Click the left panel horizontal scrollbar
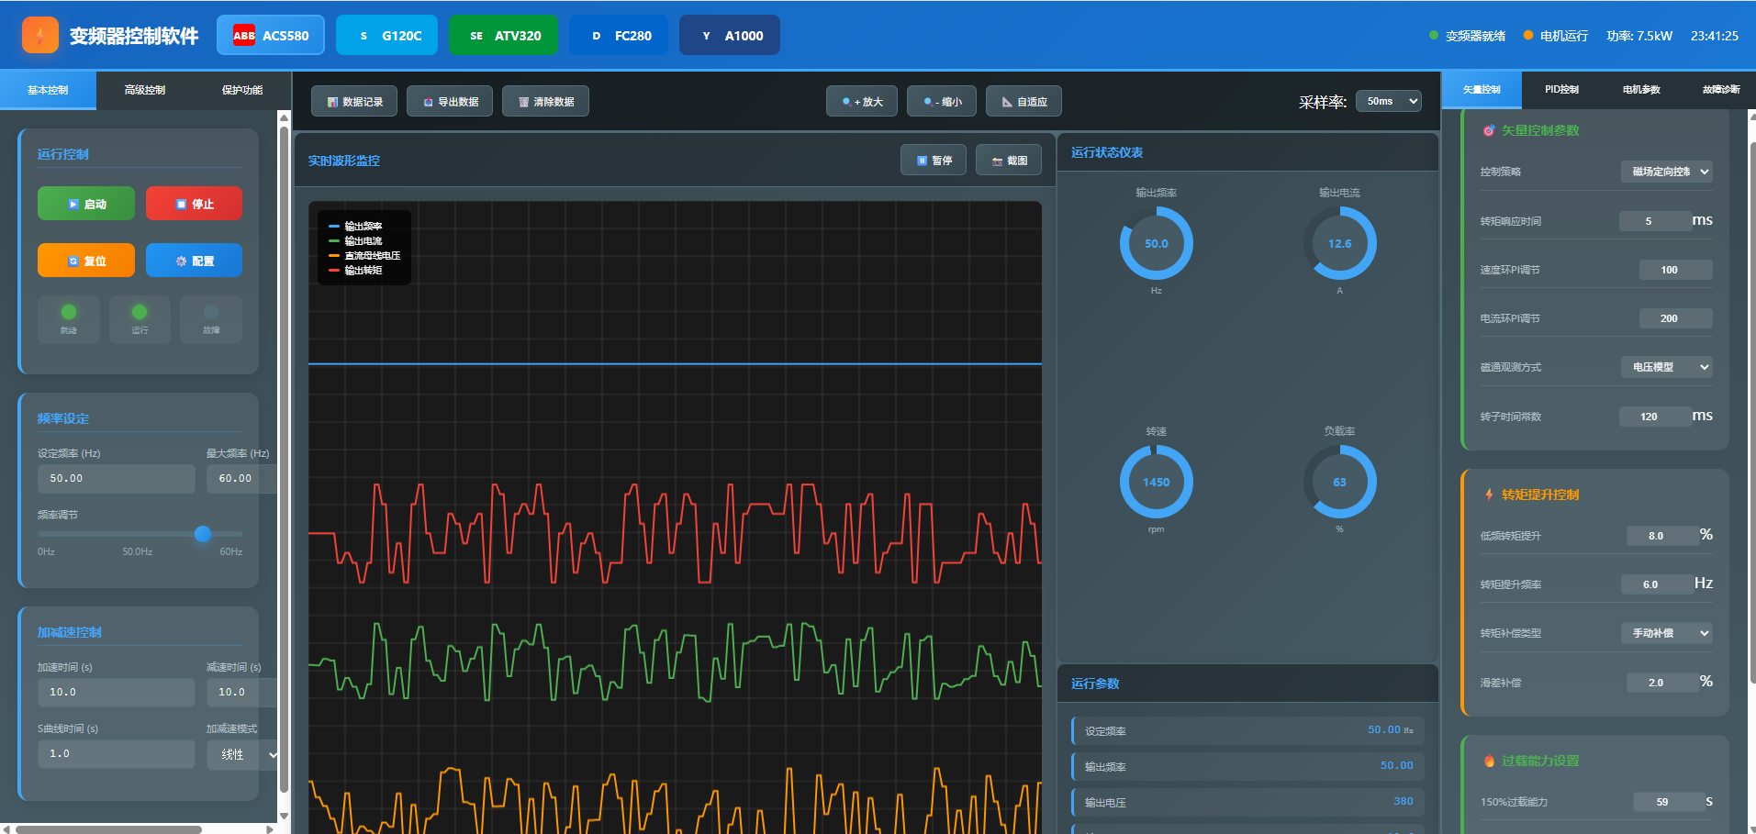Screen dimensions: 1756x834 tap(109, 829)
